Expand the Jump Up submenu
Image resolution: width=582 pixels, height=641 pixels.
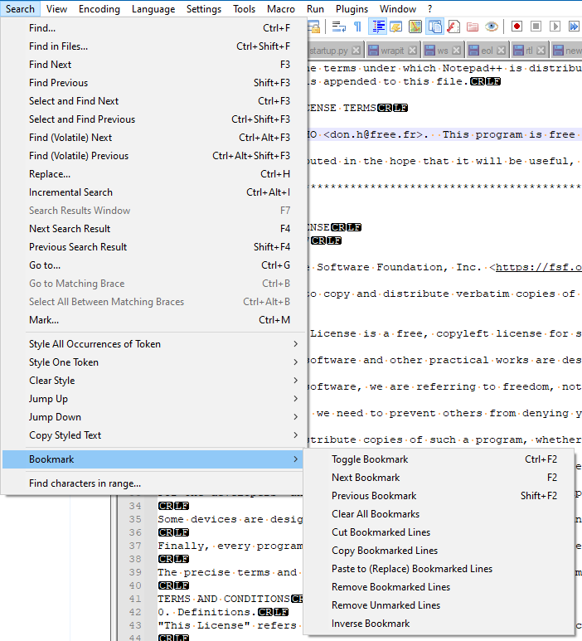162,399
